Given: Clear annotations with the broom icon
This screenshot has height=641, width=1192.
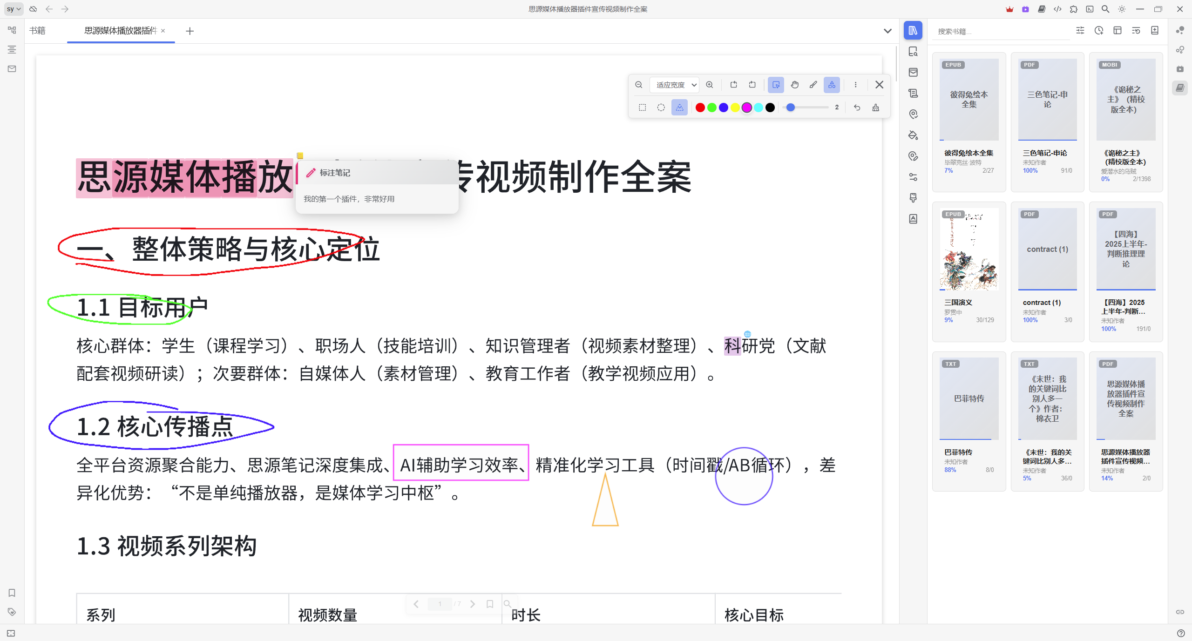Looking at the screenshot, I should (x=876, y=108).
